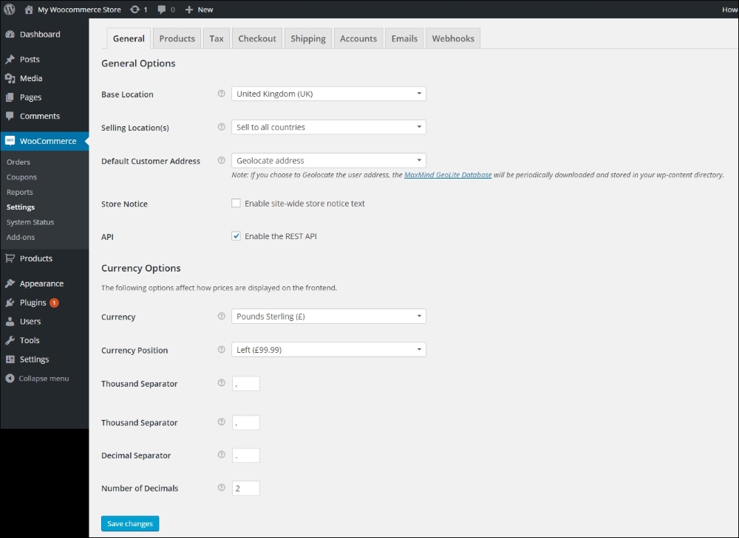This screenshot has width=739, height=538.
Task: Click the Users person icon
Action: pyautogui.click(x=10, y=322)
